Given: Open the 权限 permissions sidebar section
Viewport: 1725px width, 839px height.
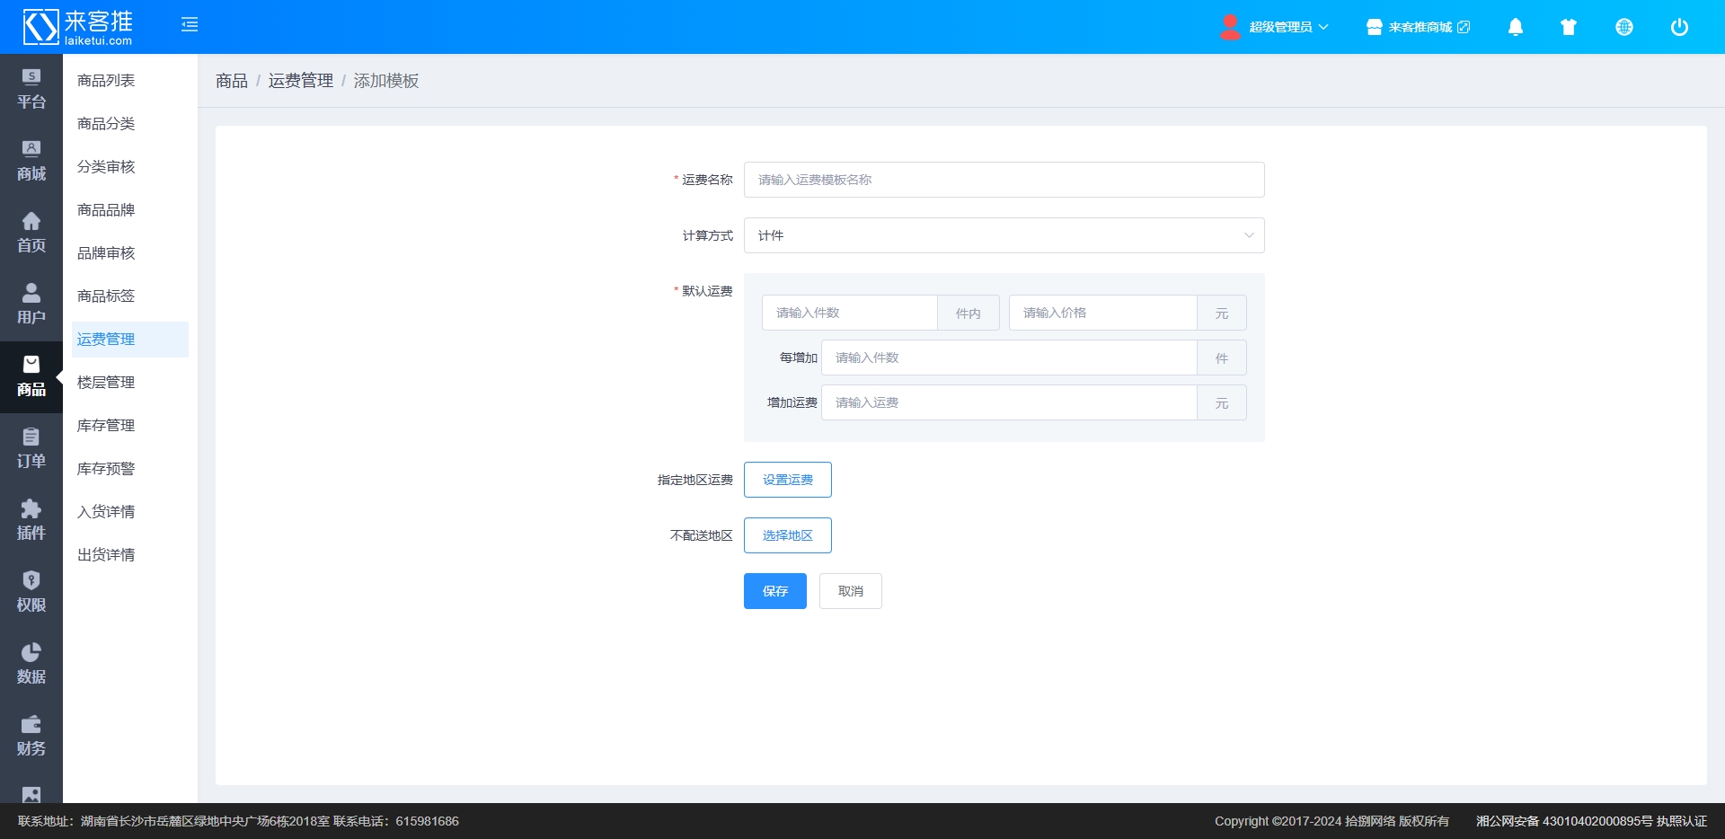Looking at the screenshot, I should (31, 593).
